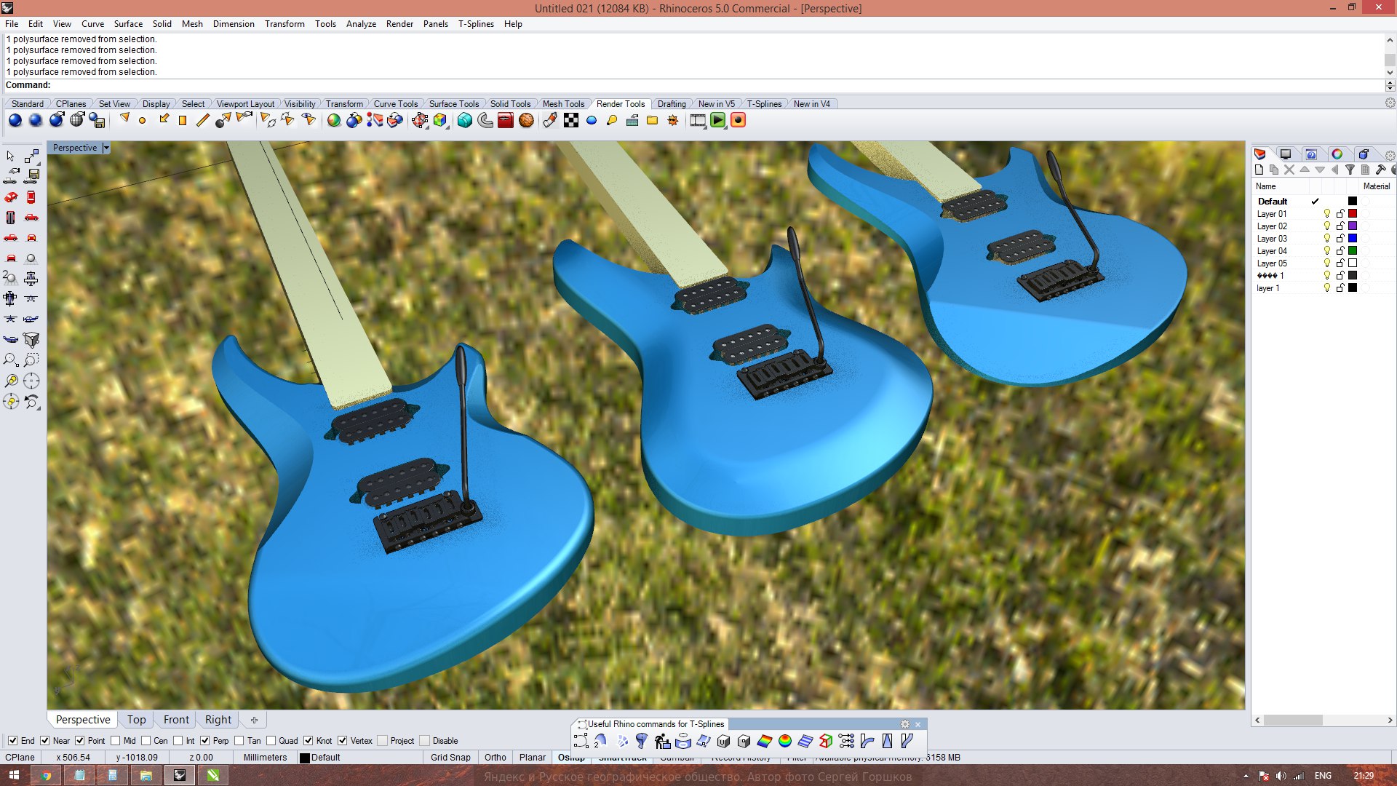Viewport: 1397px width, 786px height.
Task: Switch to the Surface Tools toolbar tab
Action: (x=453, y=104)
